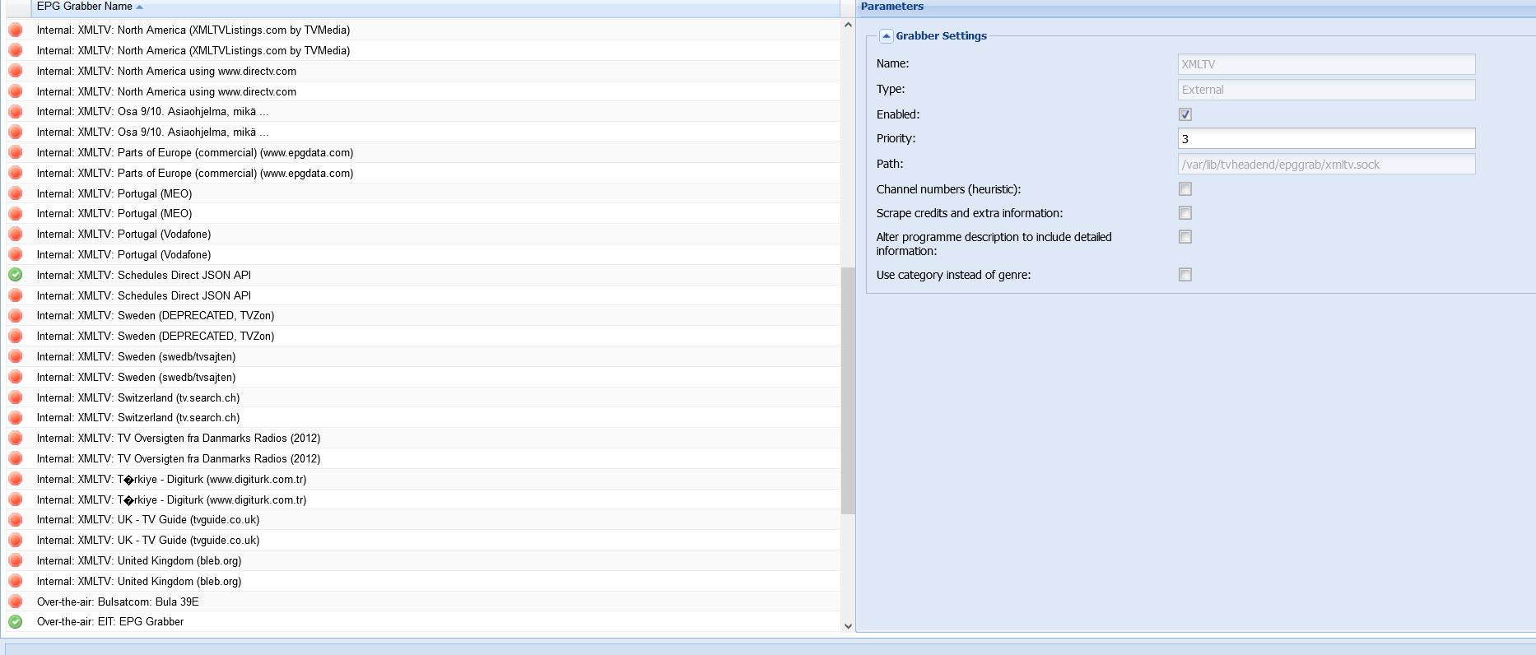Click red icon of upper North America directv.com row
The image size is (1536, 655).
point(16,71)
